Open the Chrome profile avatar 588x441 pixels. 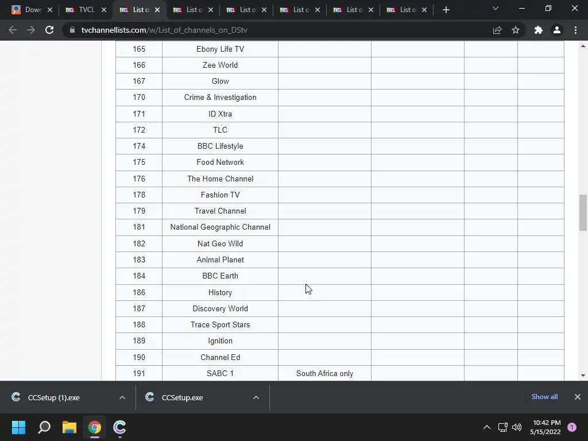coord(557,30)
